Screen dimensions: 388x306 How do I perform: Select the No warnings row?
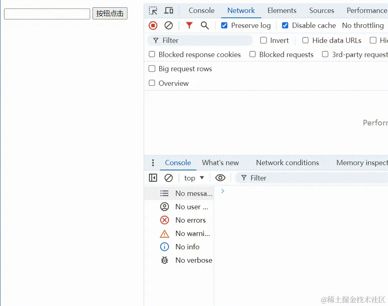point(179,233)
